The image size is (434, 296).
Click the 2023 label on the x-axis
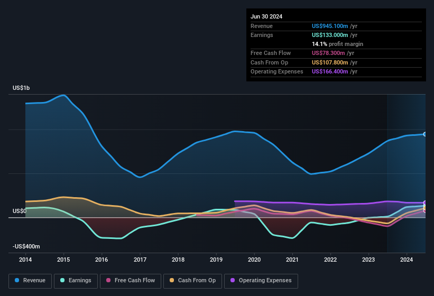point(368,260)
